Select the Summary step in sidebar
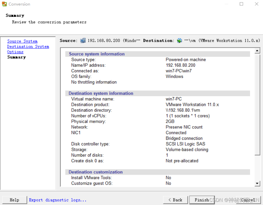 pos(17,57)
